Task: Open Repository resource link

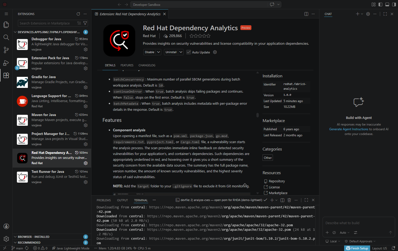Action: [277, 181]
